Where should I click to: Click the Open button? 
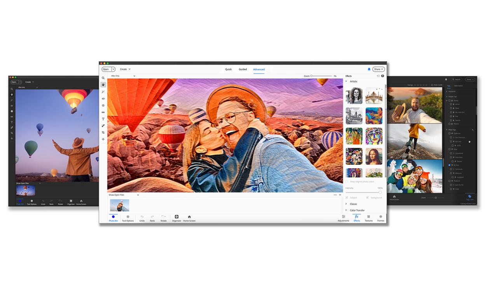[x=106, y=69]
